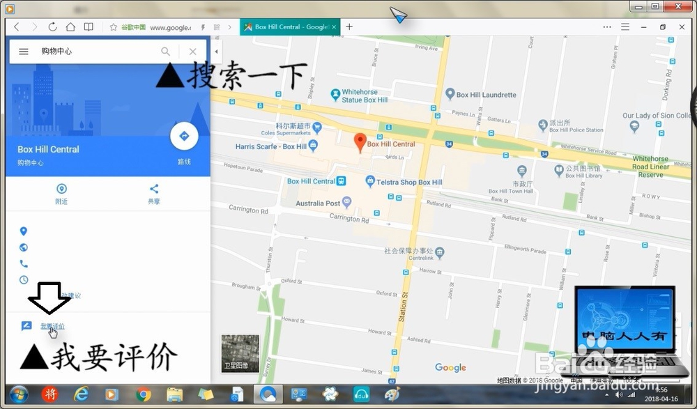Open the Windows Start button
The image size is (697, 409).
tap(18, 394)
